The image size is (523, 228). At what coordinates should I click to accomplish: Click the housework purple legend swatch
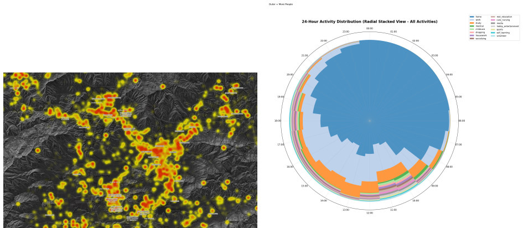click(472, 35)
